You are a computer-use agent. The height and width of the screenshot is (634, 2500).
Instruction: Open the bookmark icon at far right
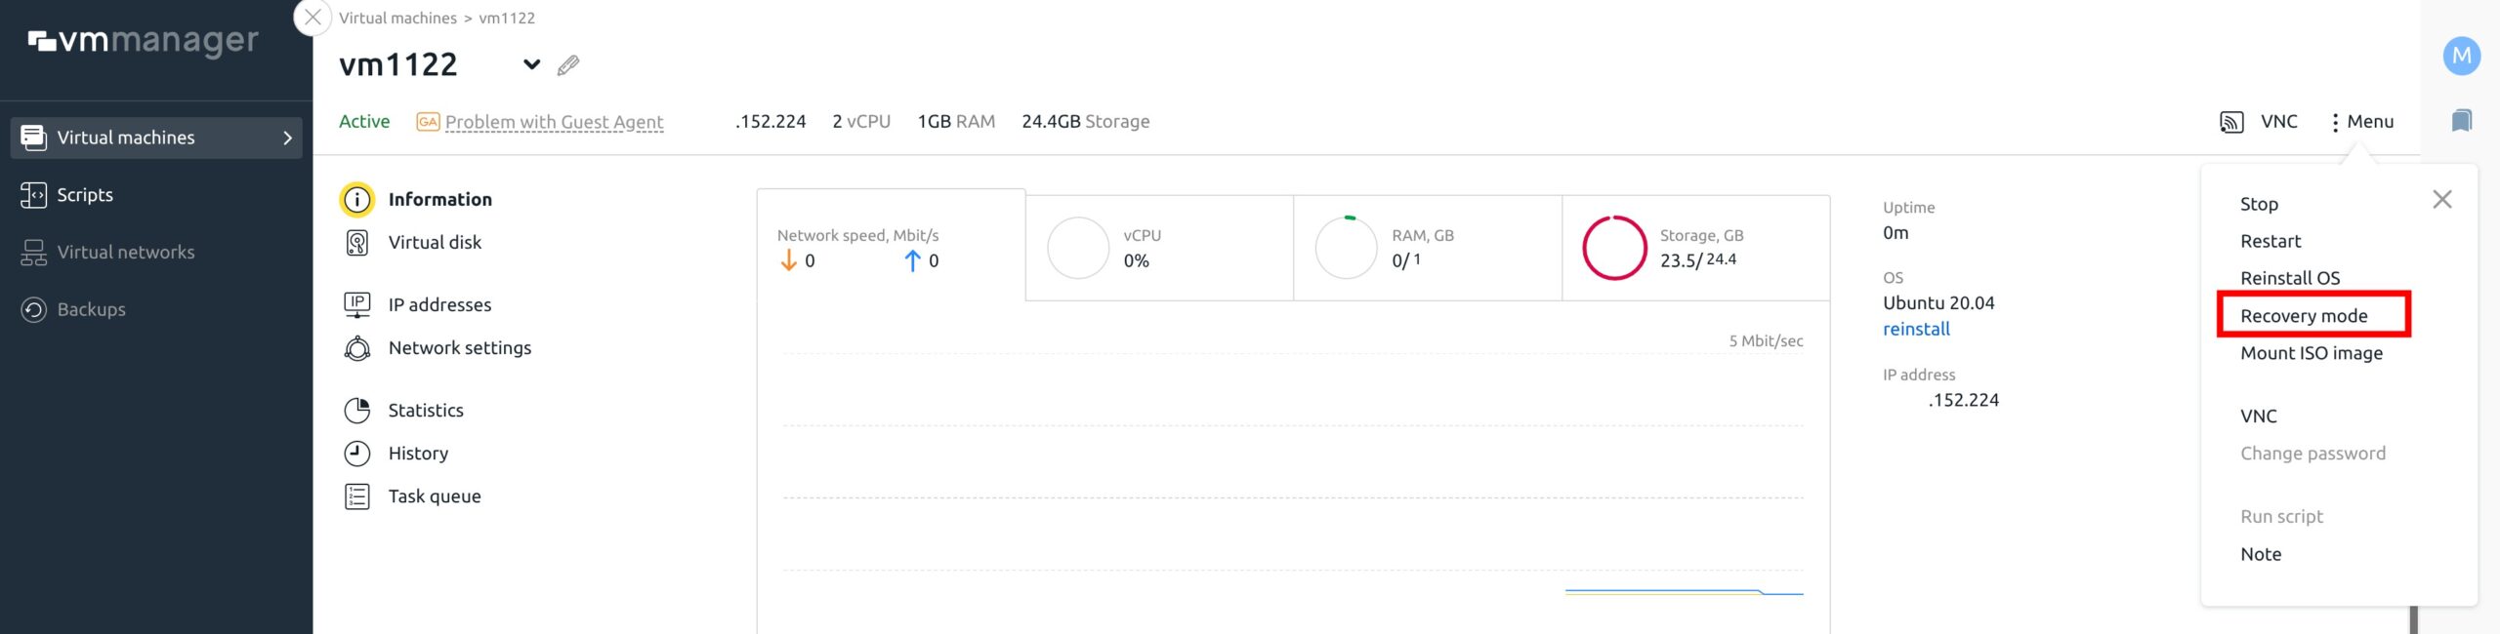coord(2462,121)
